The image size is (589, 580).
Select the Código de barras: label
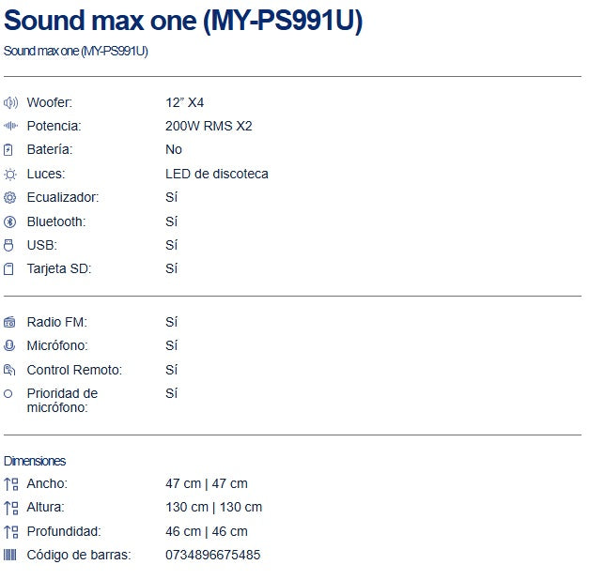[x=79, y=555]
